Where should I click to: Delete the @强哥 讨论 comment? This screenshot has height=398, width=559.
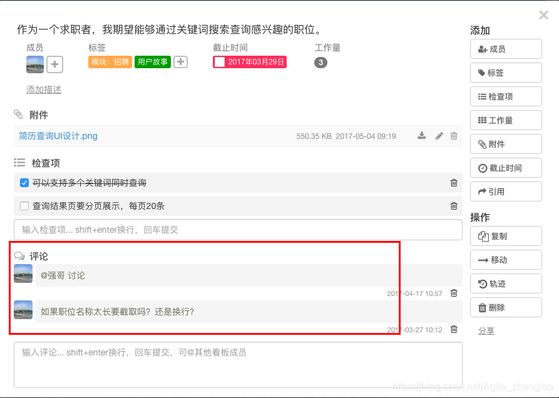point(454,293)
